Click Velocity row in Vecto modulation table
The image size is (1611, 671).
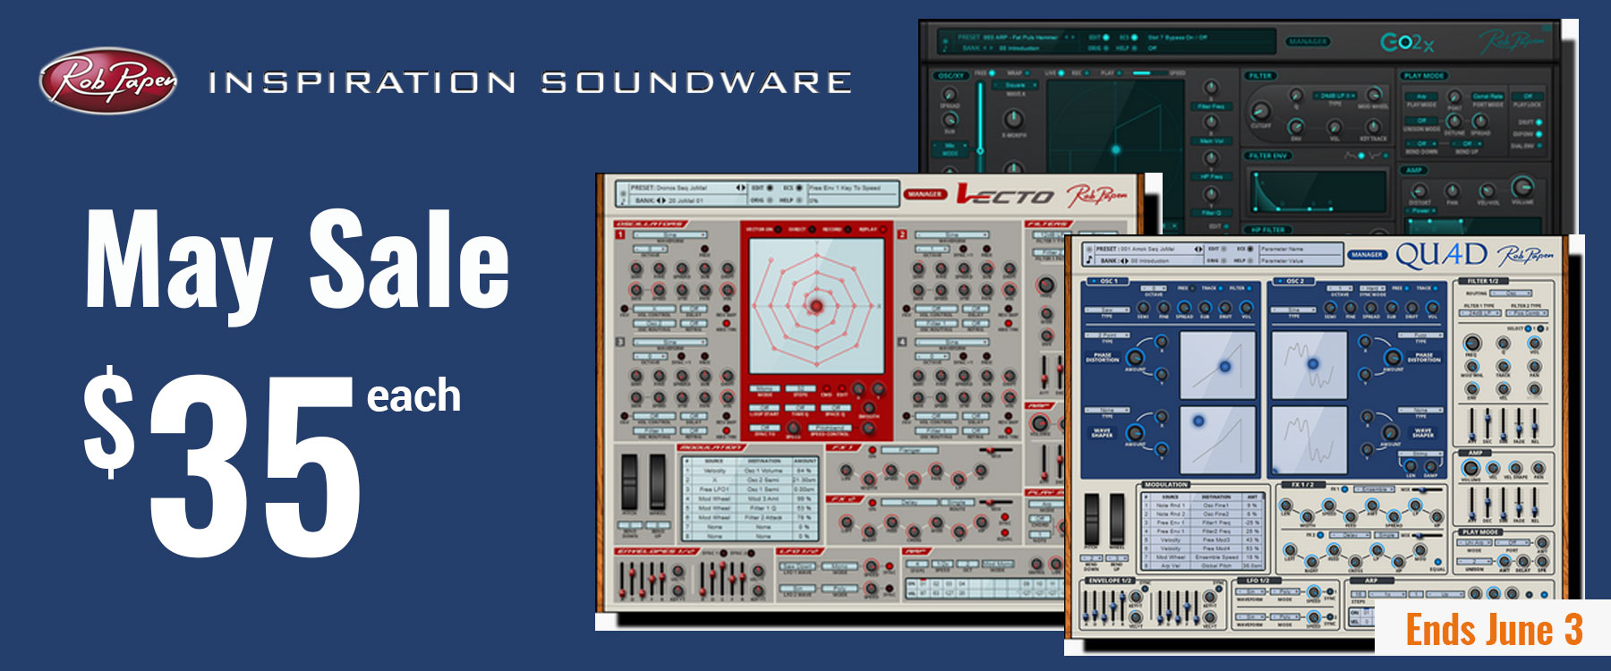click(751, 471)
